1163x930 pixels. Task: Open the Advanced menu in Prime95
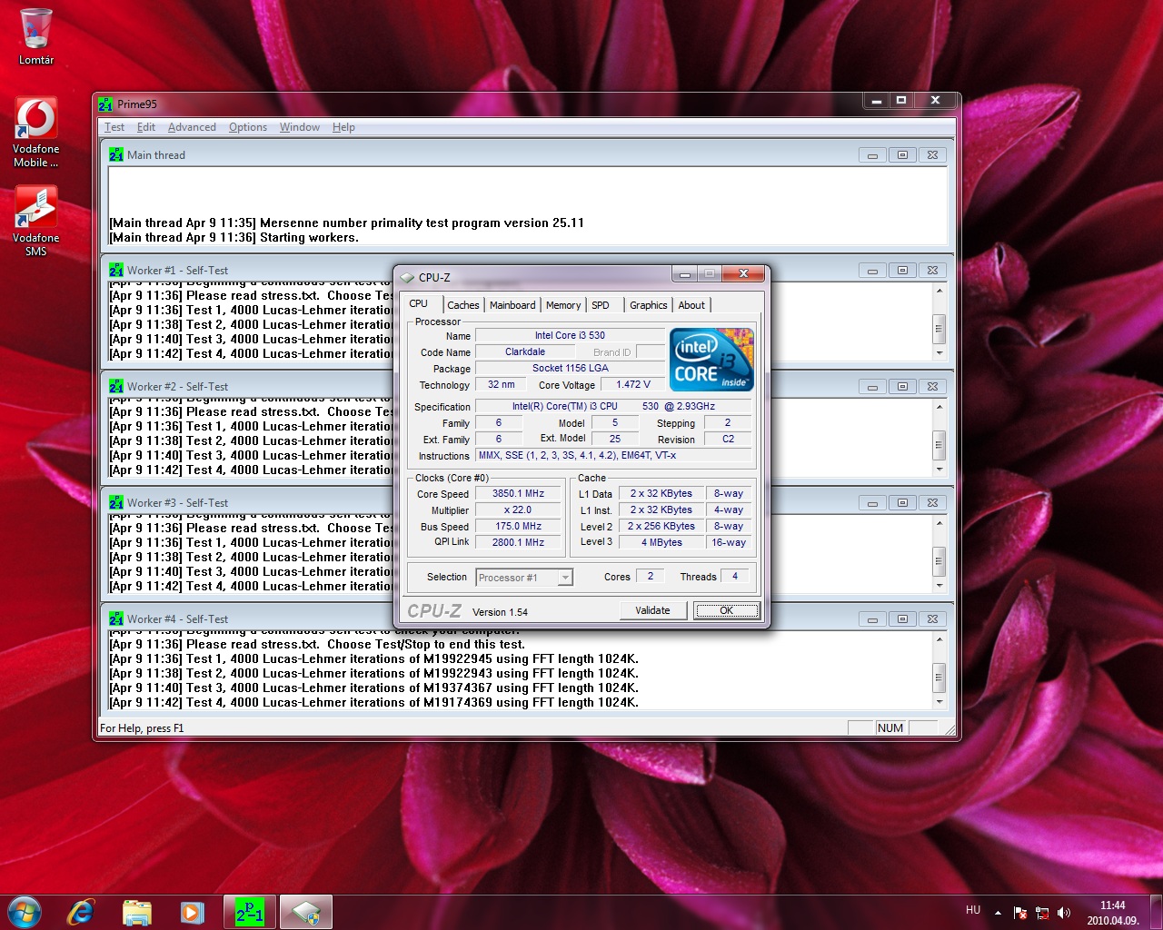(192, 127)
